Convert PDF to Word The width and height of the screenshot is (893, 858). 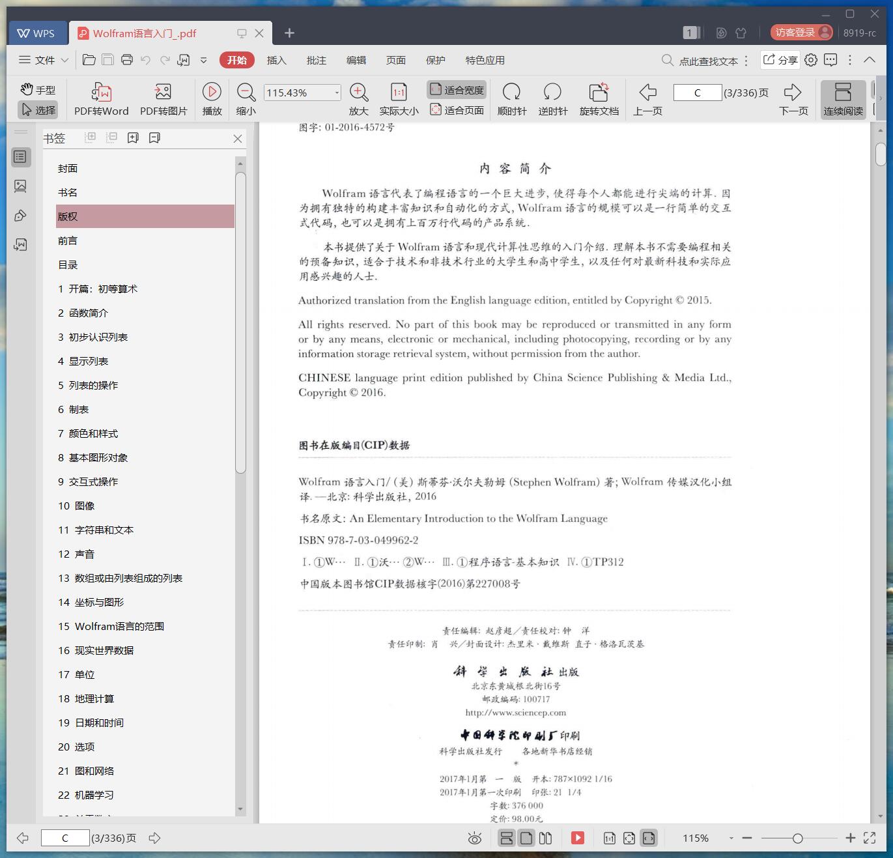[101, 100]
